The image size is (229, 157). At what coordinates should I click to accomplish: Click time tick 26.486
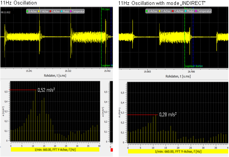pos(191,72)
